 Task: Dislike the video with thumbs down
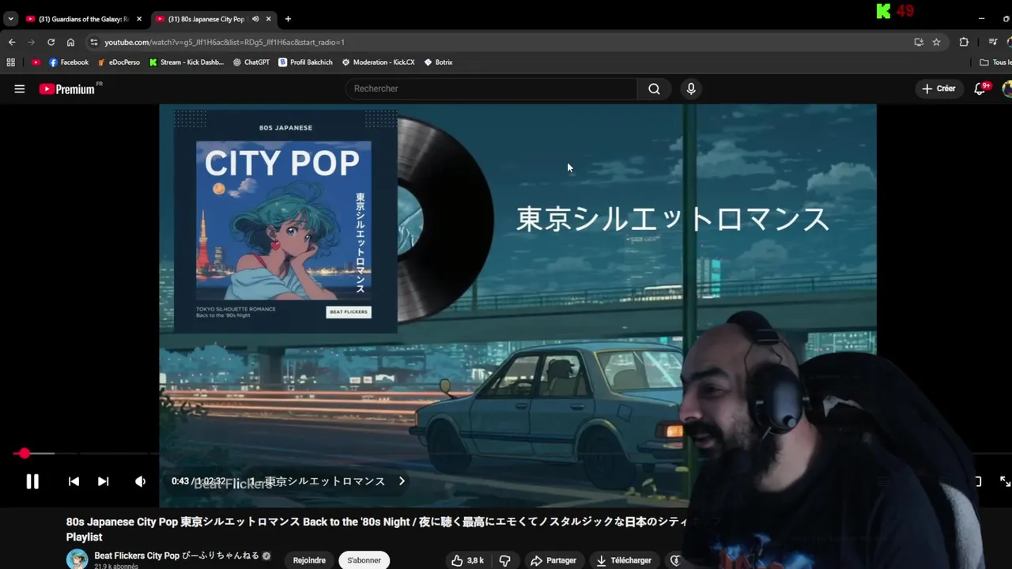(x=504, y=560)
